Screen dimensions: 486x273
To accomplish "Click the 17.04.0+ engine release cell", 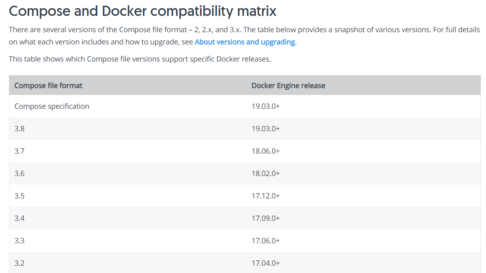I will (x=266, y=263).
